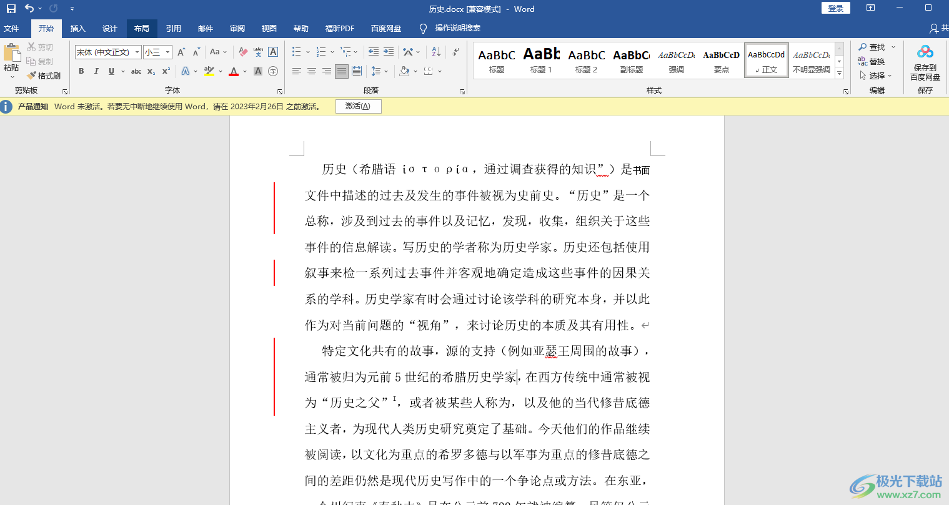Viewport: 949px width, 505px height.
Task: Click the Paste clipboard icon
Action: [x=11, y=53]
